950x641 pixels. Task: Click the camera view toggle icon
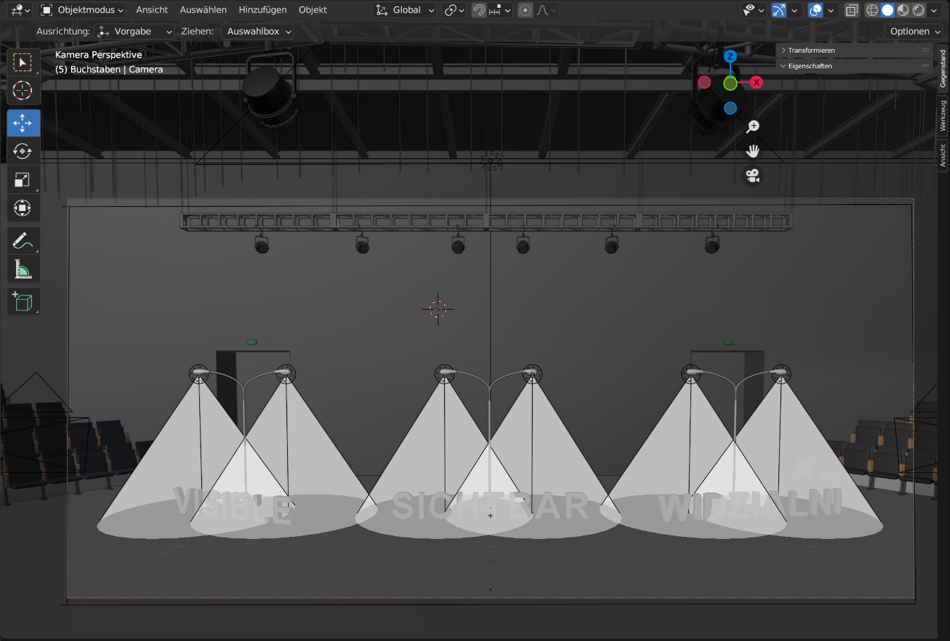point(752,176)
